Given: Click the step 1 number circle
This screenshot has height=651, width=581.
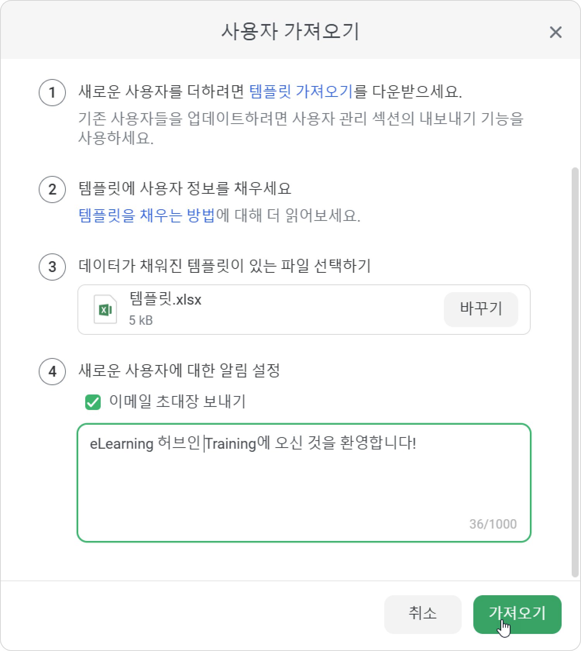Looking at the screenshot, I should (x=52, y=93).
